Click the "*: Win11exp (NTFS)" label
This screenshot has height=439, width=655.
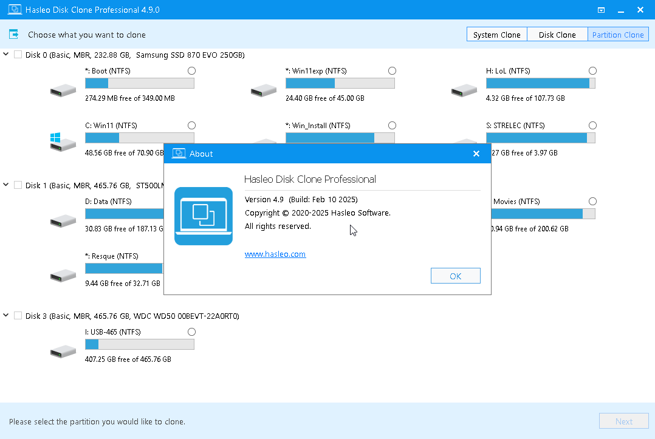[x=316, y=71]
